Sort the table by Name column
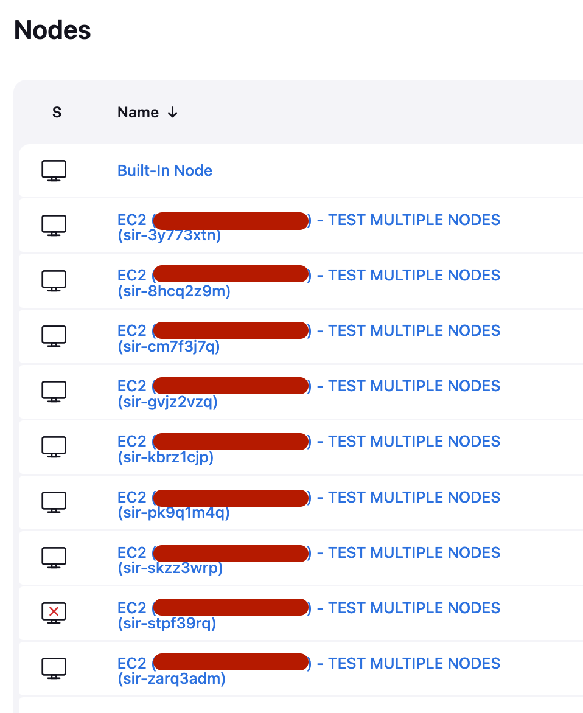 pyautogui.click(x=138, y=113)
